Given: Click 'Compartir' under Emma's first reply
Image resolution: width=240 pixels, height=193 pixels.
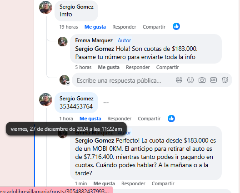Looking at the screenshot, I should pyautogui.click(x=167, y=67).
